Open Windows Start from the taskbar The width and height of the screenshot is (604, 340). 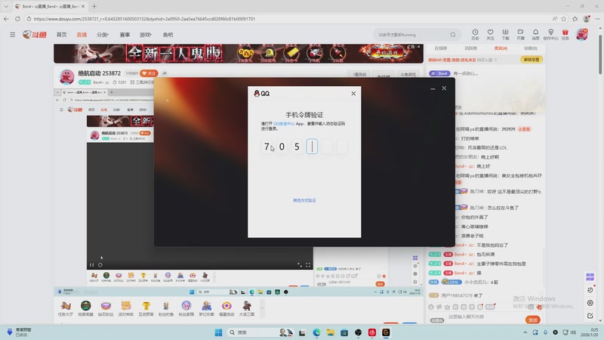point(218,332)
